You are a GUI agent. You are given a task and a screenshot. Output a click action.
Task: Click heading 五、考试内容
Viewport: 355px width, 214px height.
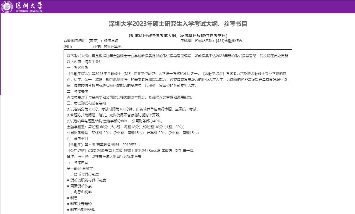78,162
